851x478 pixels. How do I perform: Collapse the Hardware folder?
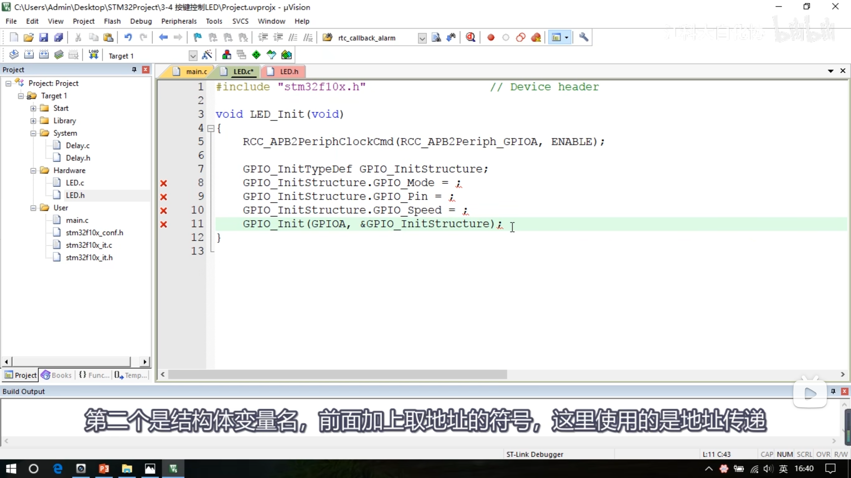pyautogui.click(x=33, y=171)
